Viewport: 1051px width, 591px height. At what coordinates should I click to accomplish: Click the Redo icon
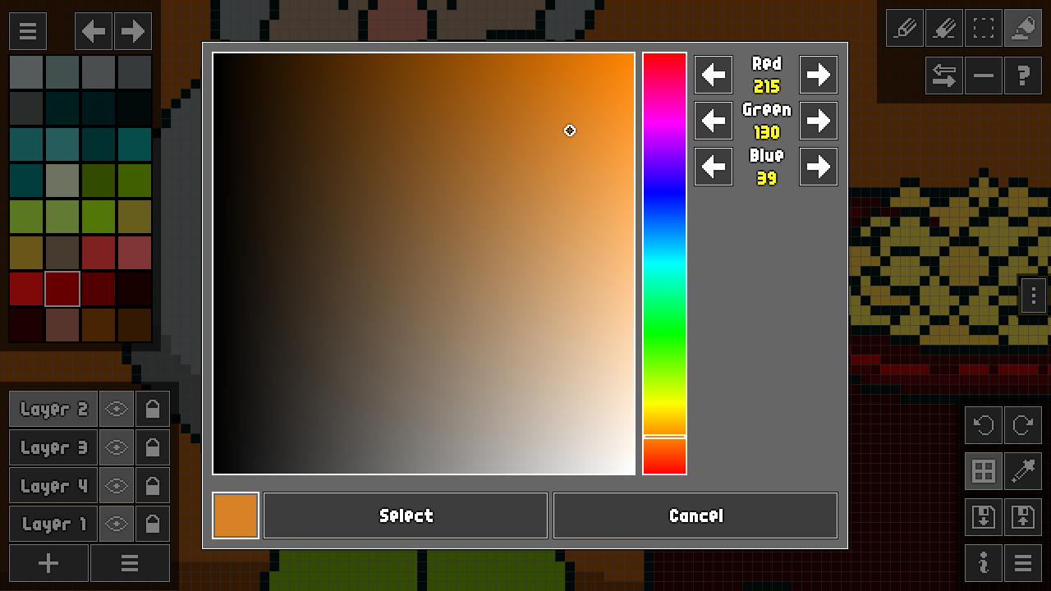(1022, 425)
